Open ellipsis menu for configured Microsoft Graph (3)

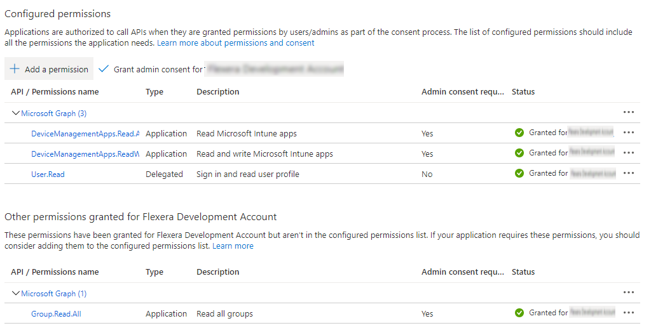(x=629, y=112)
